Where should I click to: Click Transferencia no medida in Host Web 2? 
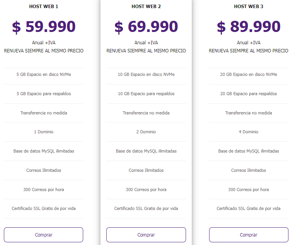pos(146,113)
